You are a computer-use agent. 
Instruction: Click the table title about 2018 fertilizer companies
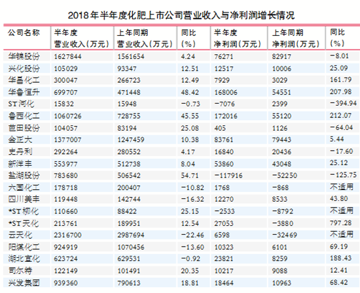181,15
